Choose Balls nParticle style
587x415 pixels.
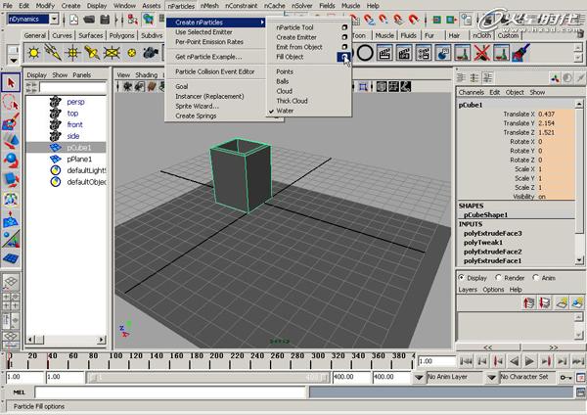tap(283, 81)
